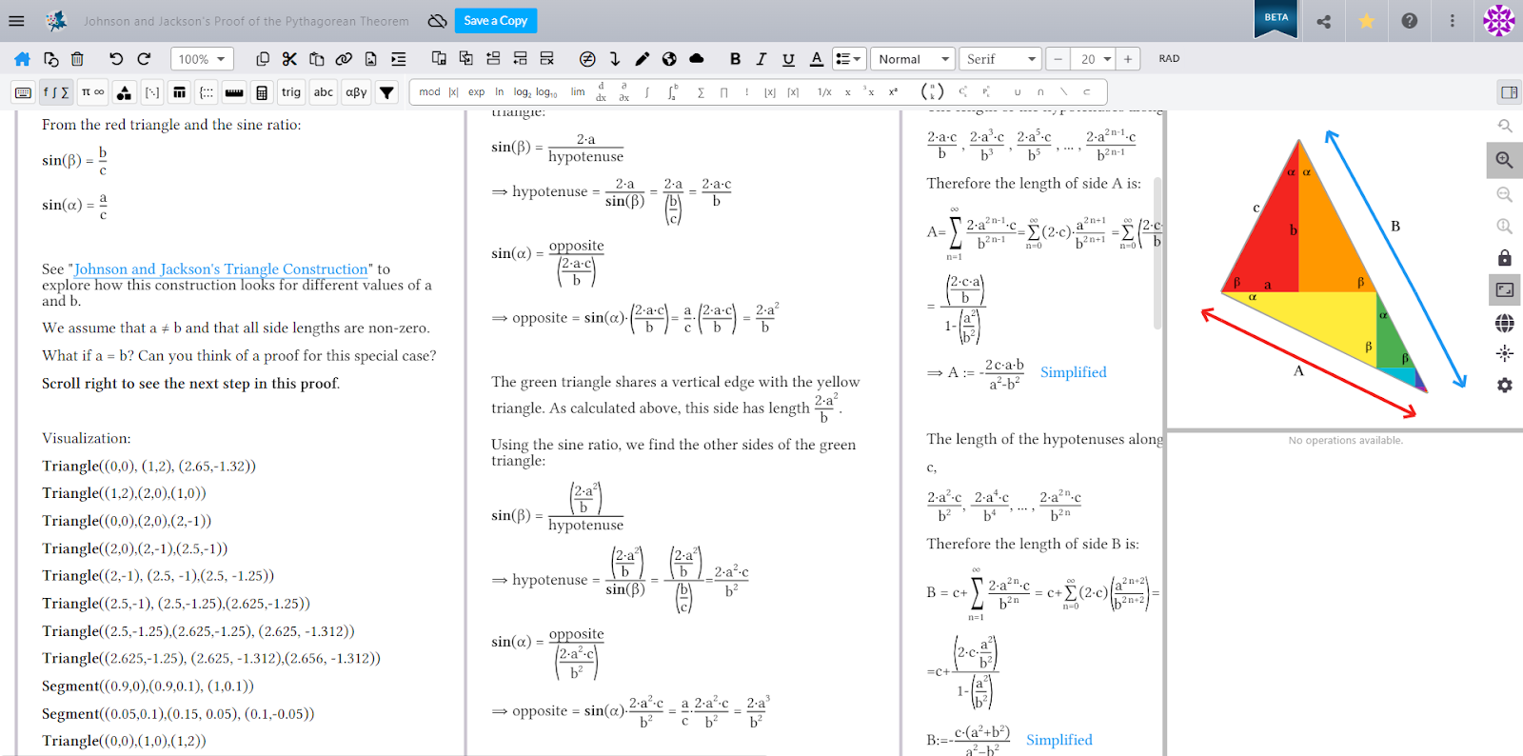Click the lock icon beside graph

click(1505, 258)
